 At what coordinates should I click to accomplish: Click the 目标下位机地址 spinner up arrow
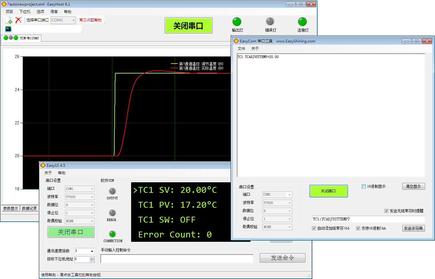click(x=92, y=258)
